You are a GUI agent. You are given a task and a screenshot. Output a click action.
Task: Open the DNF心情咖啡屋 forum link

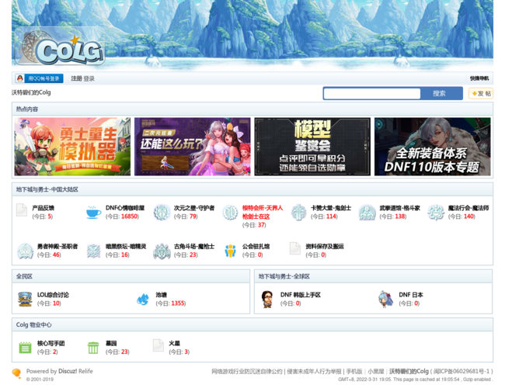coord(125,208)
